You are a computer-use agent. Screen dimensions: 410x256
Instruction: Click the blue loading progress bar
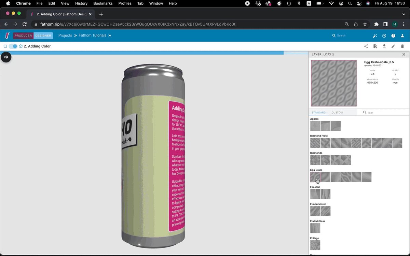click(x=142, y=53)
